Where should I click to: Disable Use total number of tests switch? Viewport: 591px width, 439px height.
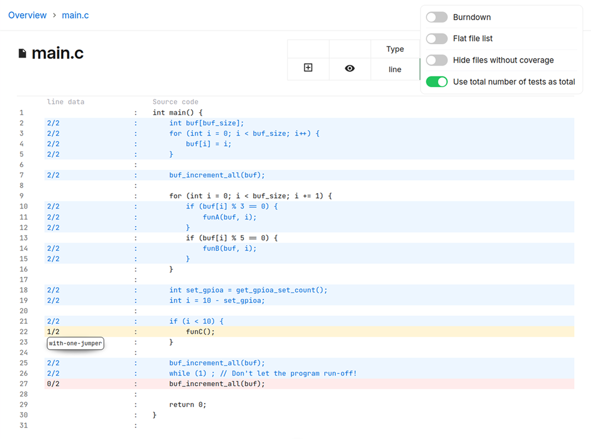(x=437, y=82)
